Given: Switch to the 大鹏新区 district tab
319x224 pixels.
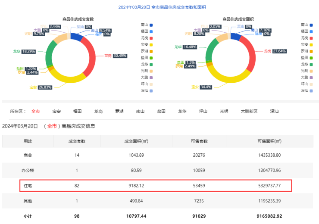Looking at the screenshot, I should (x=249, y=111).
